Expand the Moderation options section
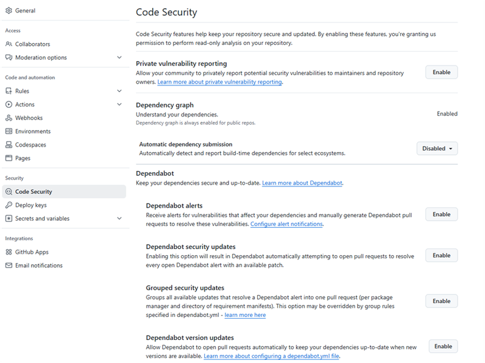This screenshot has height=363, width=485. pyautogui.click(x=119, y=58)
